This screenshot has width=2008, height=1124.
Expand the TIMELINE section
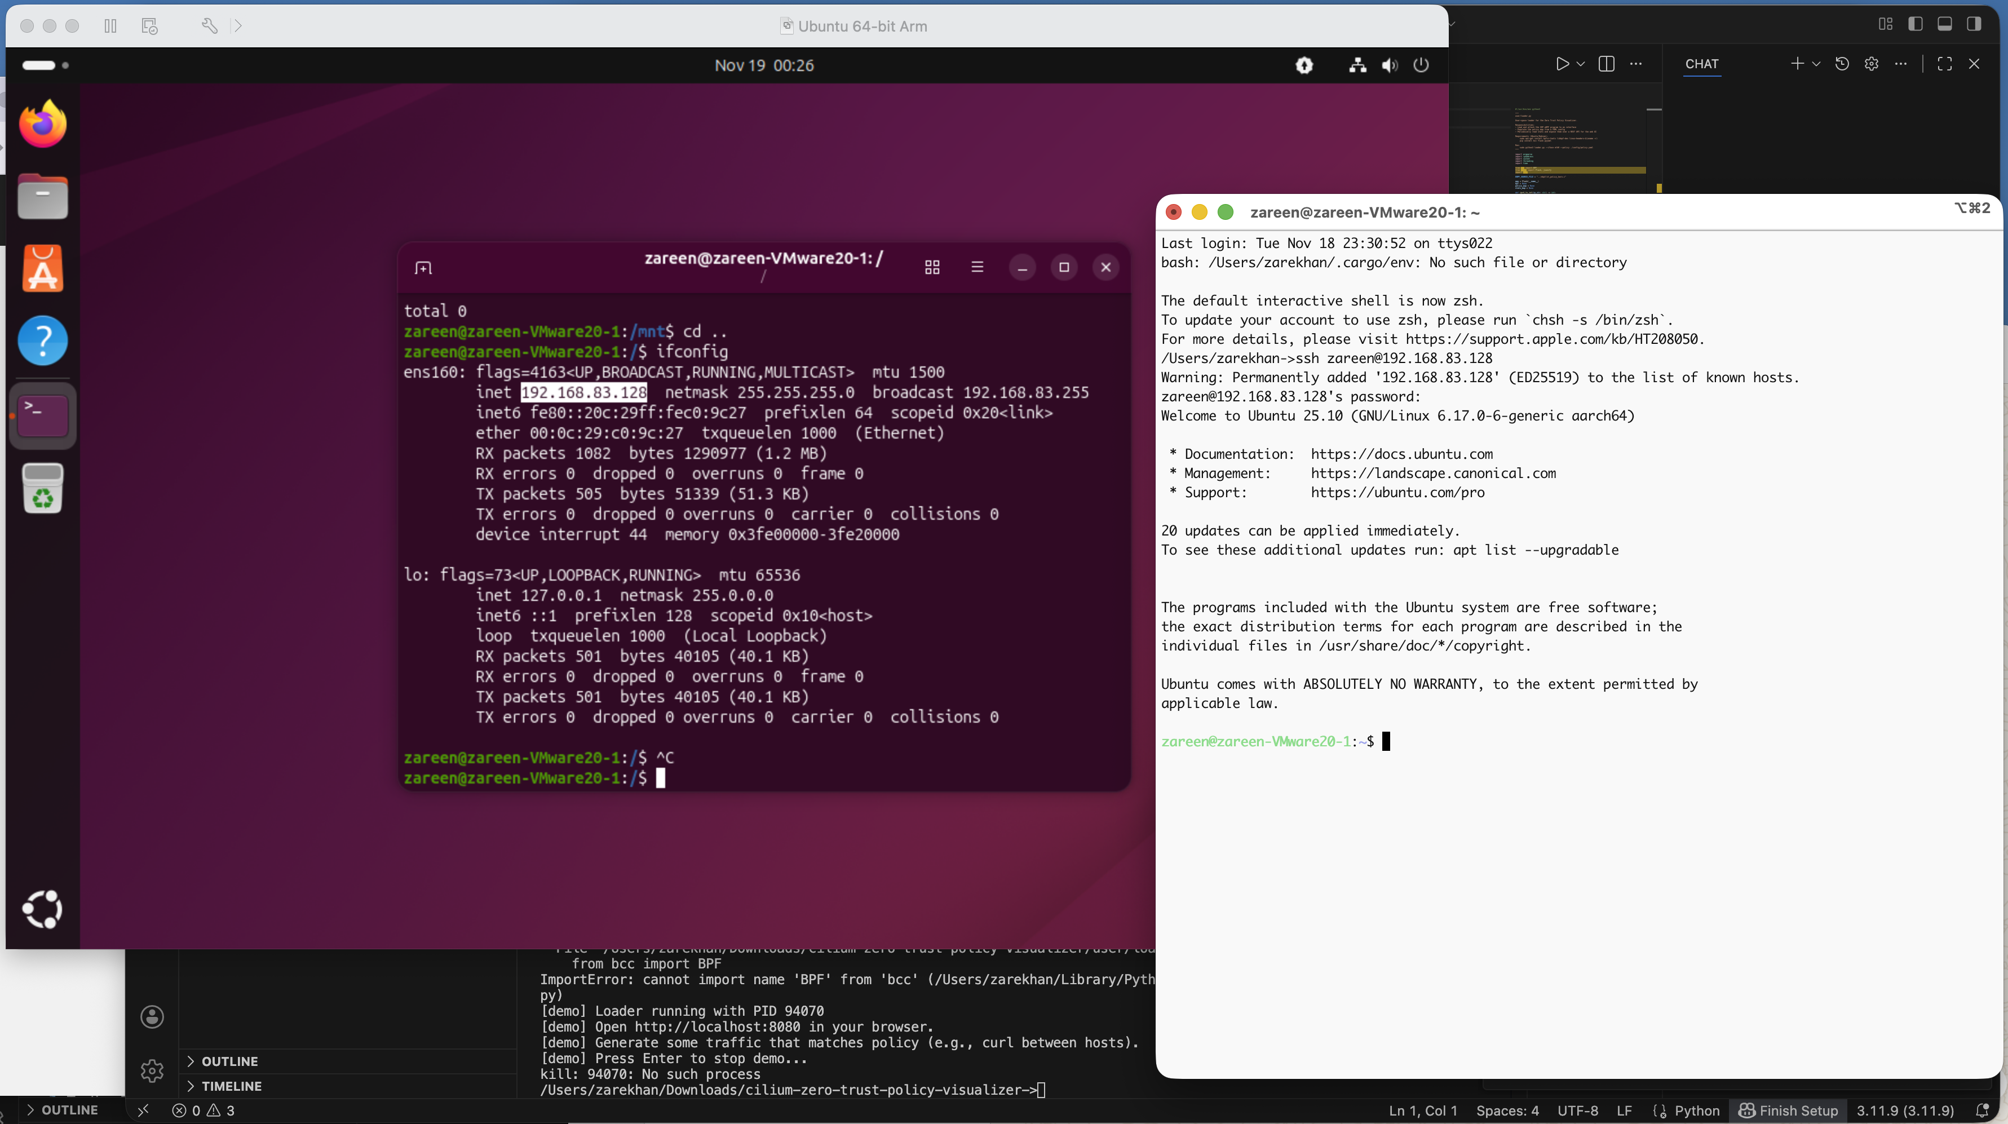pos(231,1086)
